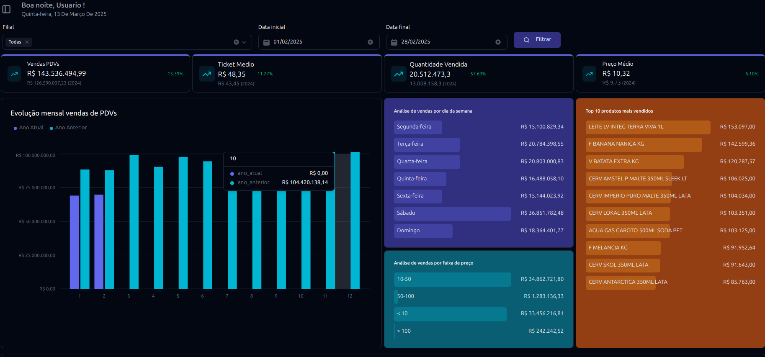Screen dimensions: 765x357
Task: Toggle Ano Atual legend series
Action: tap(29, 128)
